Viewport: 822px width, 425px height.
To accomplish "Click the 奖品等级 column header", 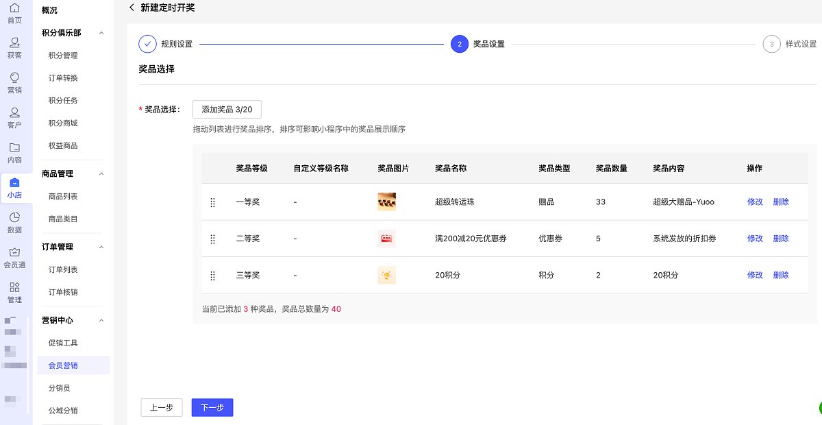I will pyautogui.click(x=251, y=169).
